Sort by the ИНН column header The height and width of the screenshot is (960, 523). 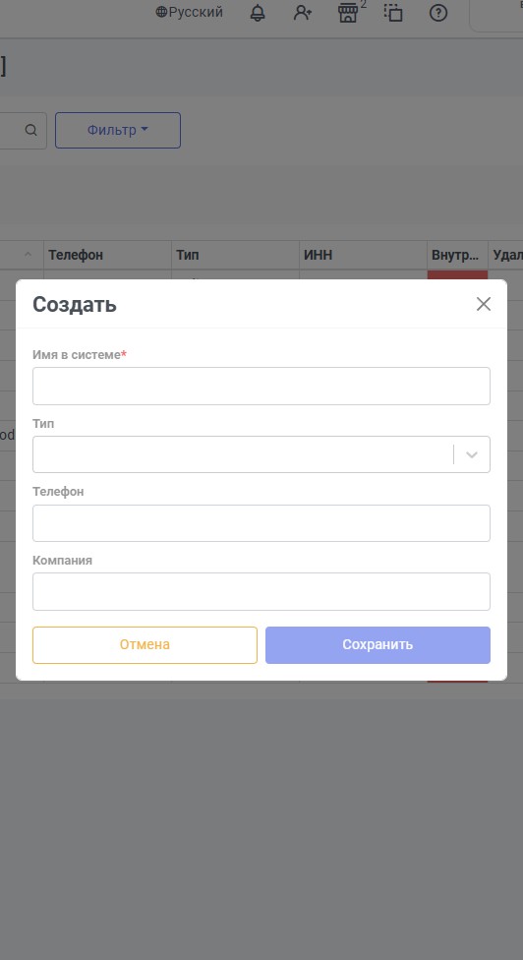coord(363,255)
